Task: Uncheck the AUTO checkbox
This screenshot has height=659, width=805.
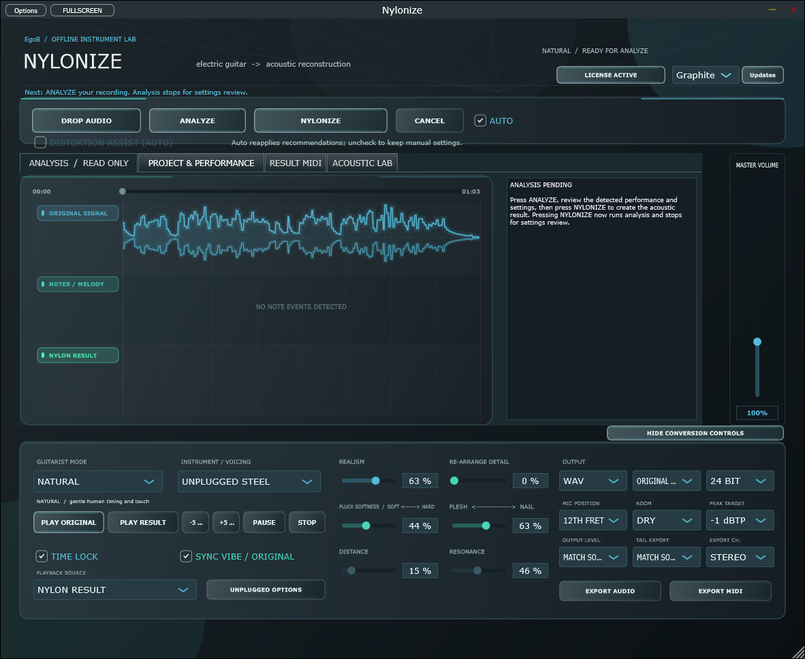Action: coord(480,120)
